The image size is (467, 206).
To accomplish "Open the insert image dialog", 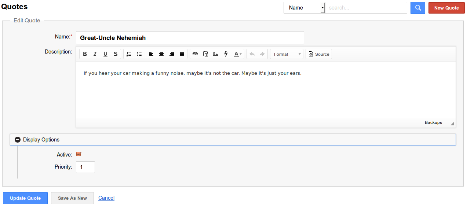I will coord(216,54).
